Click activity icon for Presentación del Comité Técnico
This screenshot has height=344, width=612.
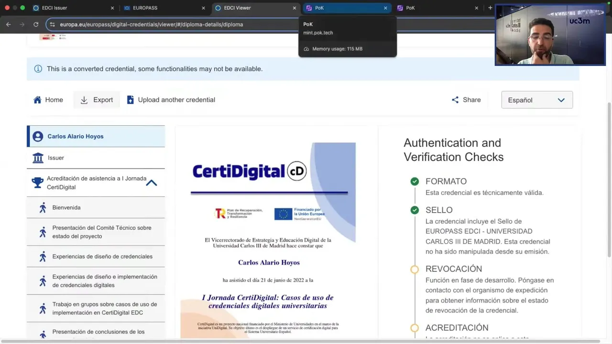(43, 232)
